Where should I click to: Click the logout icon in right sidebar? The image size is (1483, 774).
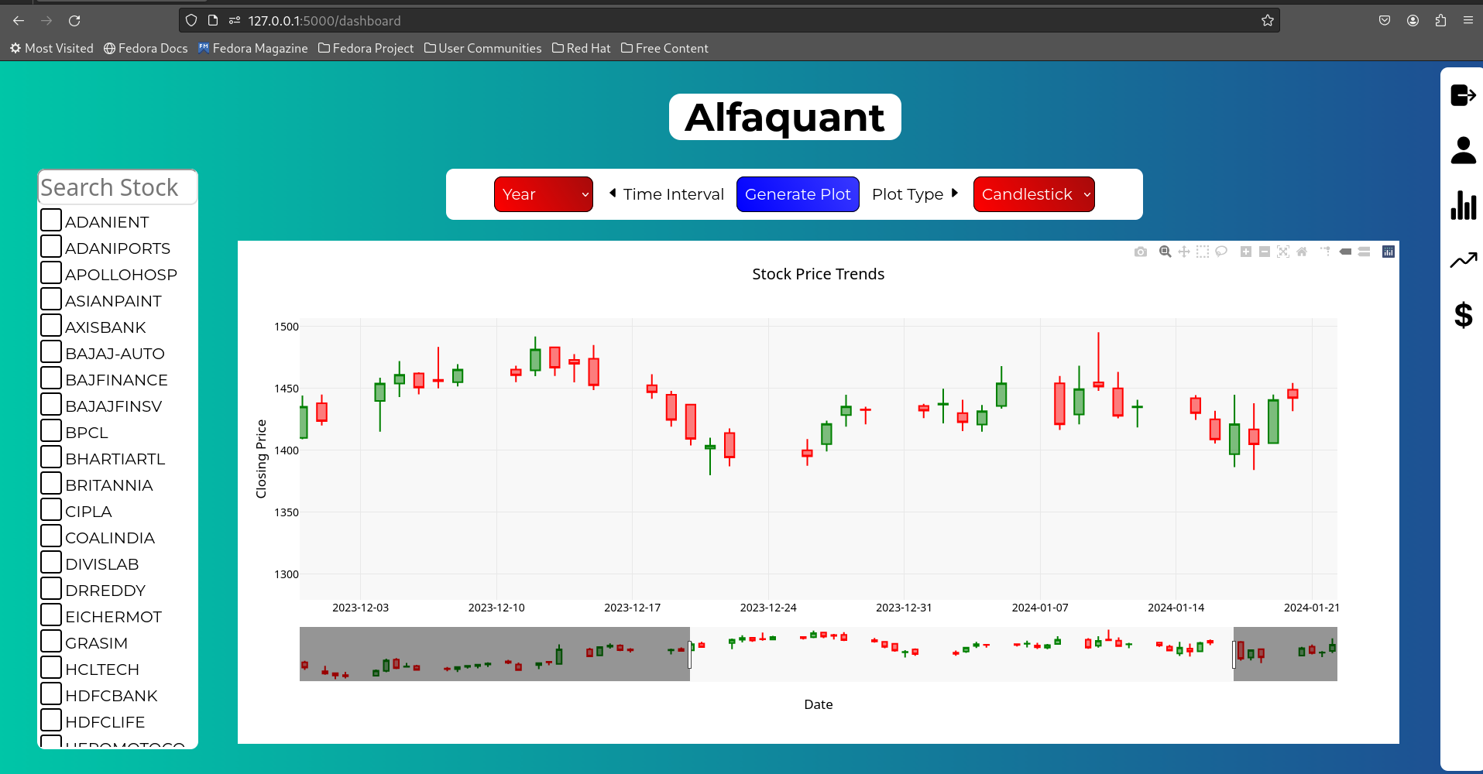[1464, 95]
